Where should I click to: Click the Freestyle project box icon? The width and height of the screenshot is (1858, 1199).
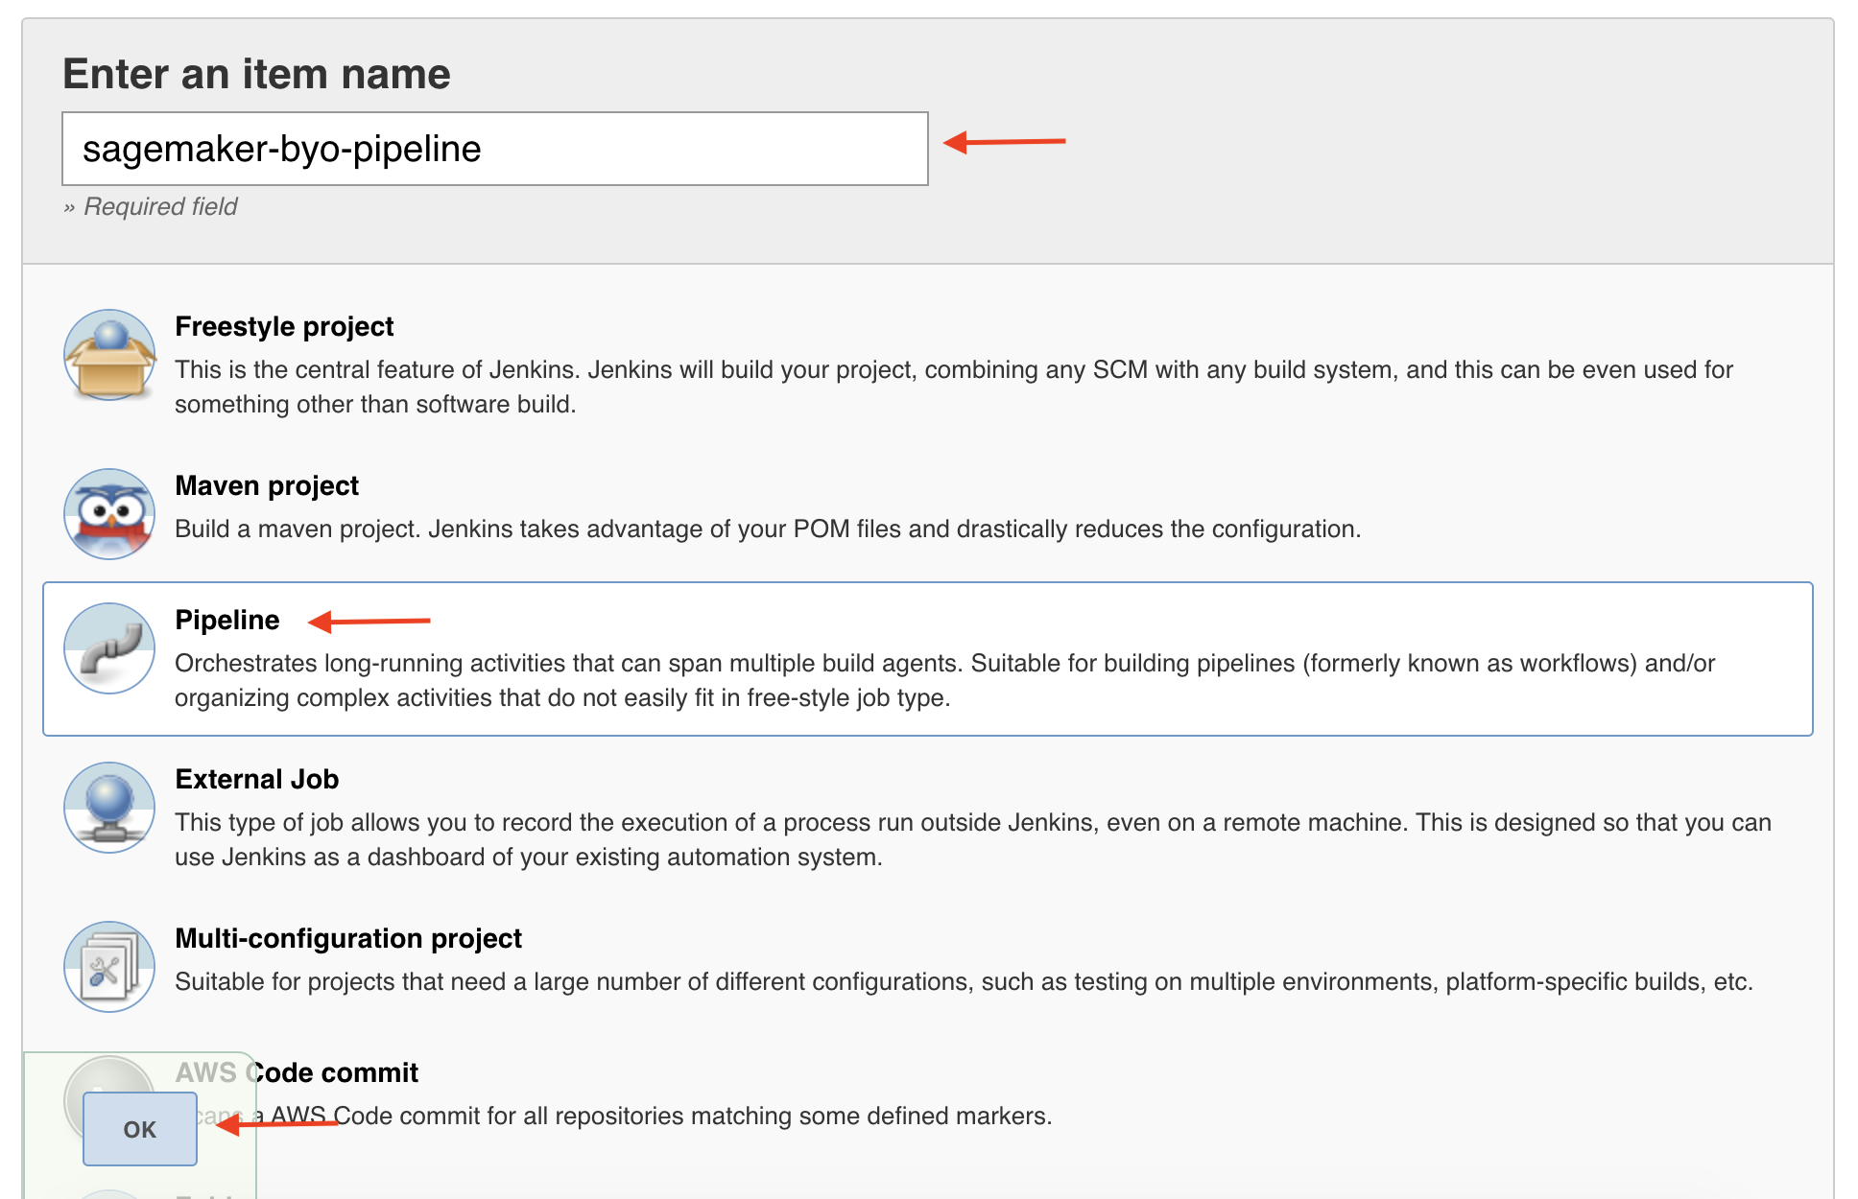coord(109,355)
